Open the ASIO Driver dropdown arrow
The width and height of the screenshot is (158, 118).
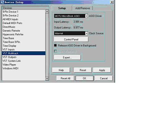86,16
